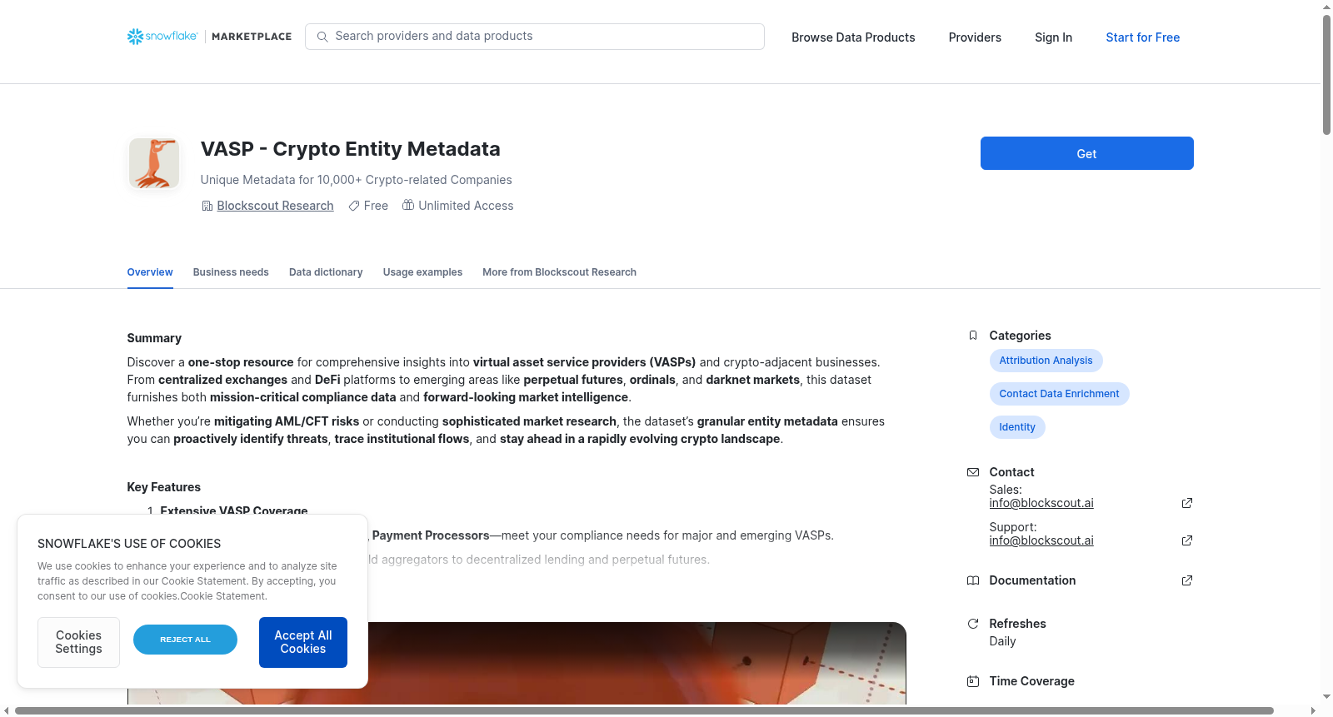Click the search magnifier icon
The width and height of the screenshot is (1333, 717).
(322, 37)
